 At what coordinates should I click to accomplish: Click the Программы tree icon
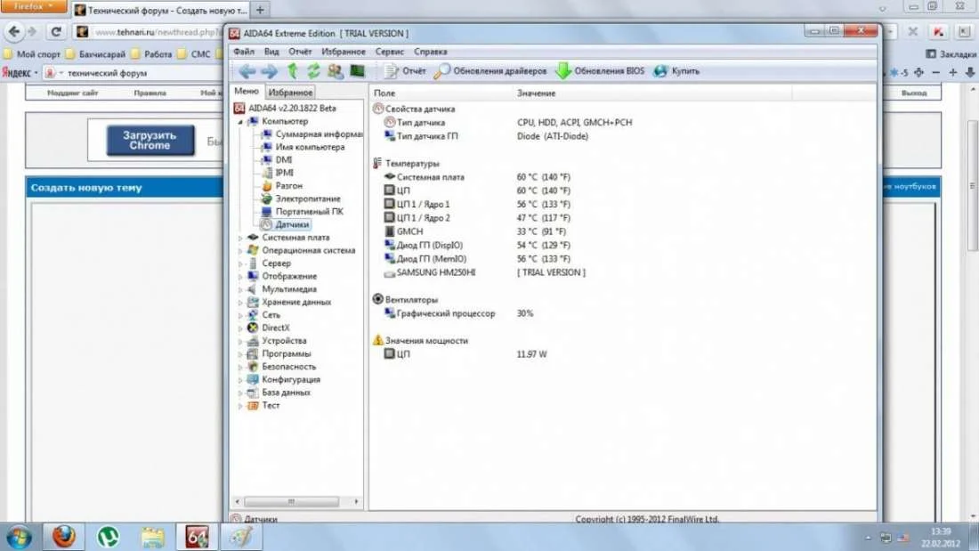pos(253,354)
